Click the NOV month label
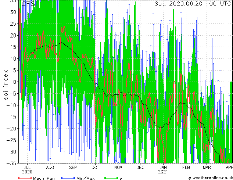 [118, 168]
